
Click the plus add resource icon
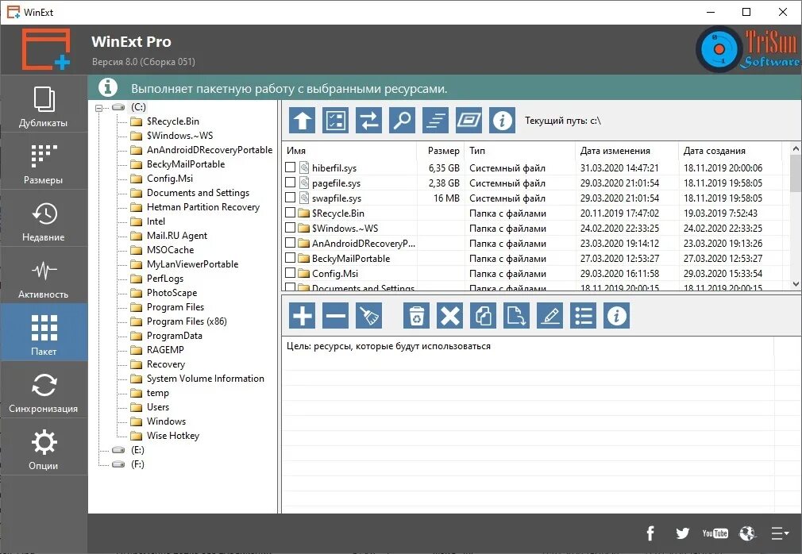(x=302, y=315)
